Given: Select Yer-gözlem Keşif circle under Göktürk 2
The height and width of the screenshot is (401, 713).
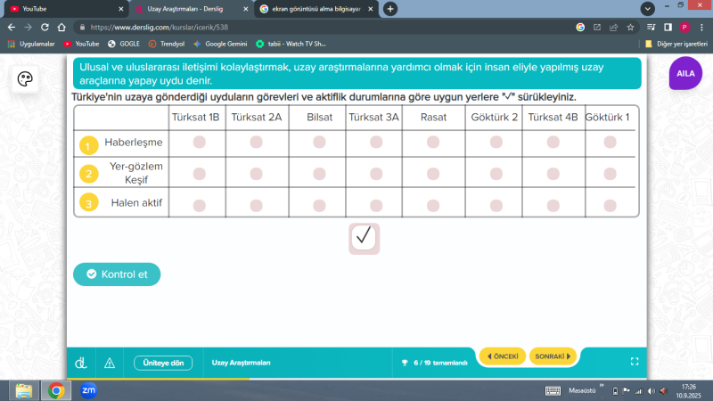Looking at the screenshot, I should 492,173.
